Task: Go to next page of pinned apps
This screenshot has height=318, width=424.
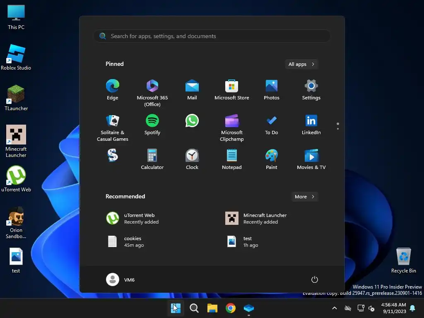Action: pyautogui.click(x=338, y=129)
